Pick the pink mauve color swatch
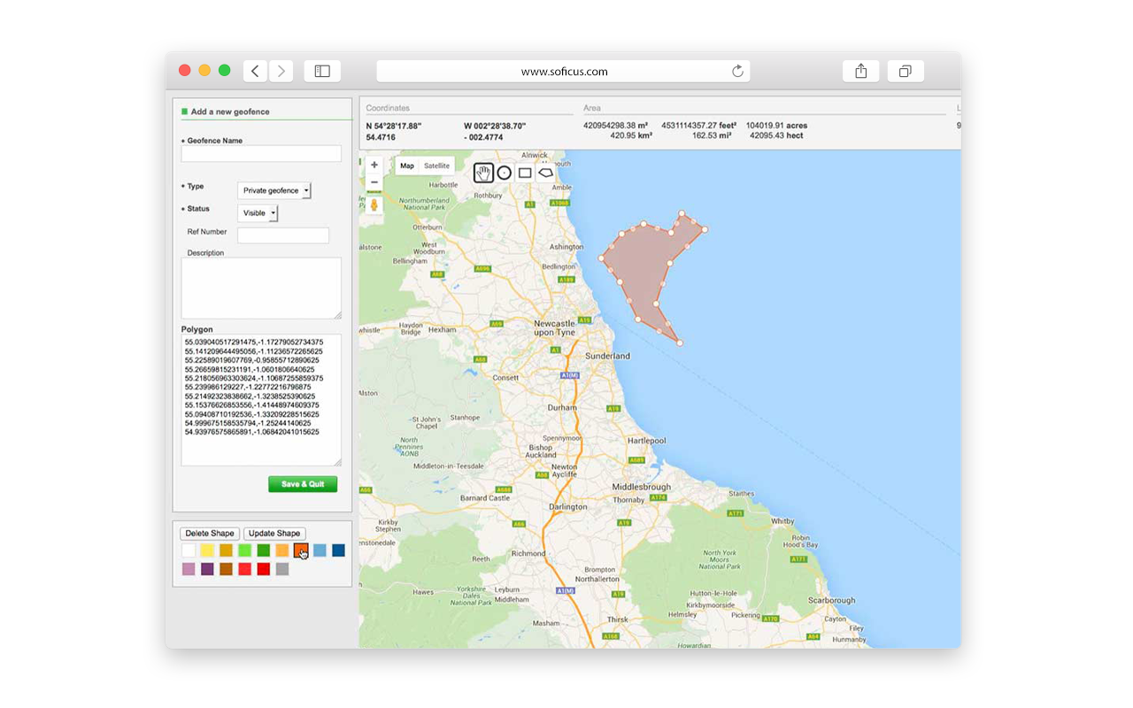Viewport: 1133px width, 708px height. click(x=189, y=569)
